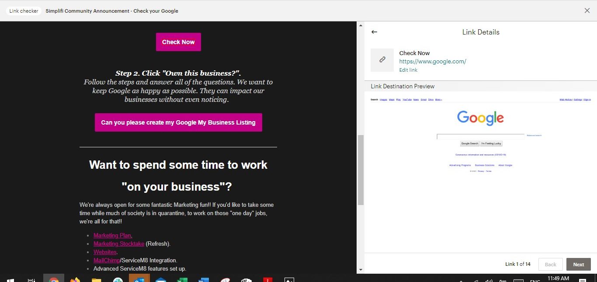Image resolution: width=597 pixels, height=282 pixels.
Task: Click the heading line "on your business"?
Action: coord(177,187)
